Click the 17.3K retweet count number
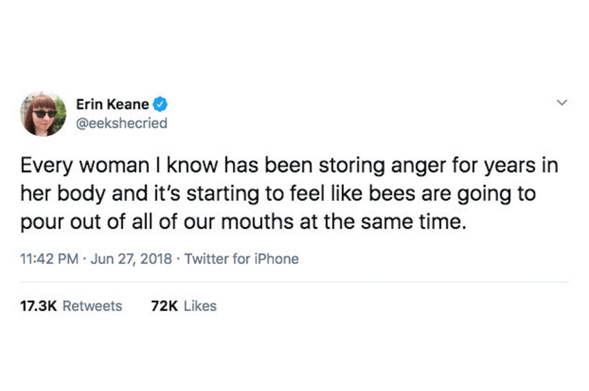Image resolution: width=589 pixels, height=391 pixels. point(38,306)
